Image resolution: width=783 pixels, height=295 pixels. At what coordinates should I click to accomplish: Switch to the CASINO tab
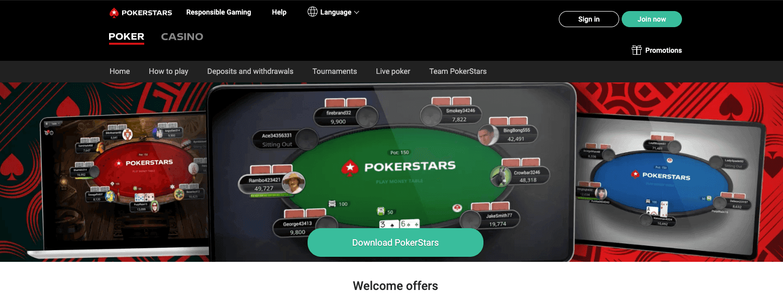click(x=182, y=37)
